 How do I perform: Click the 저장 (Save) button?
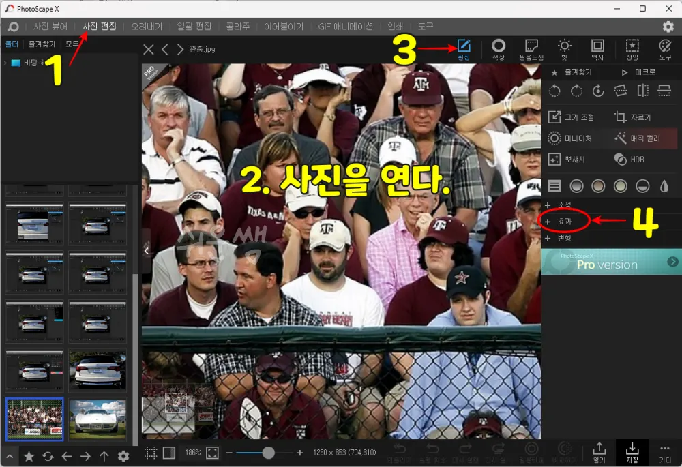(x=632, y=453)
